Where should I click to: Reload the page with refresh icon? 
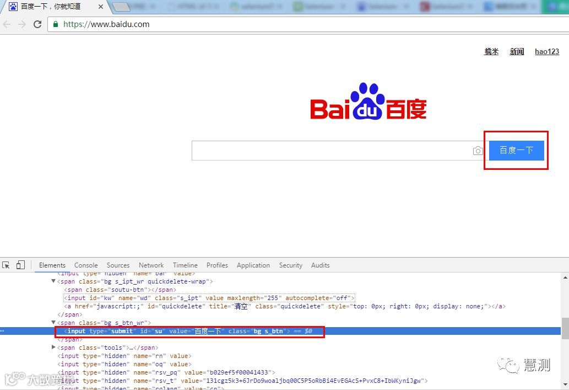(37, 24)
